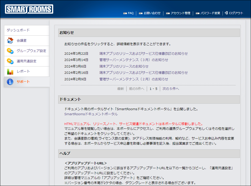251x186 pixels.
Task: Click the gears icon beside 運用共通設定
Action: pos(10,61)
